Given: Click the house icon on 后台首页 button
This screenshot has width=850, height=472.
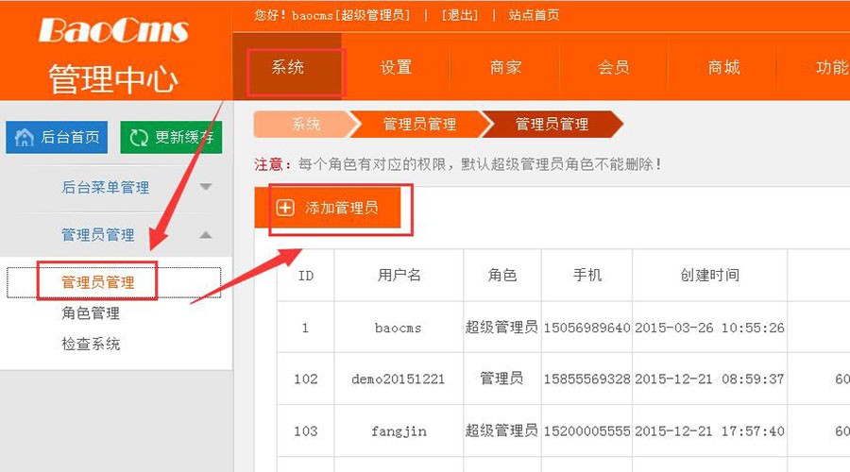Looking at the screenshot, I should point(24,138).
